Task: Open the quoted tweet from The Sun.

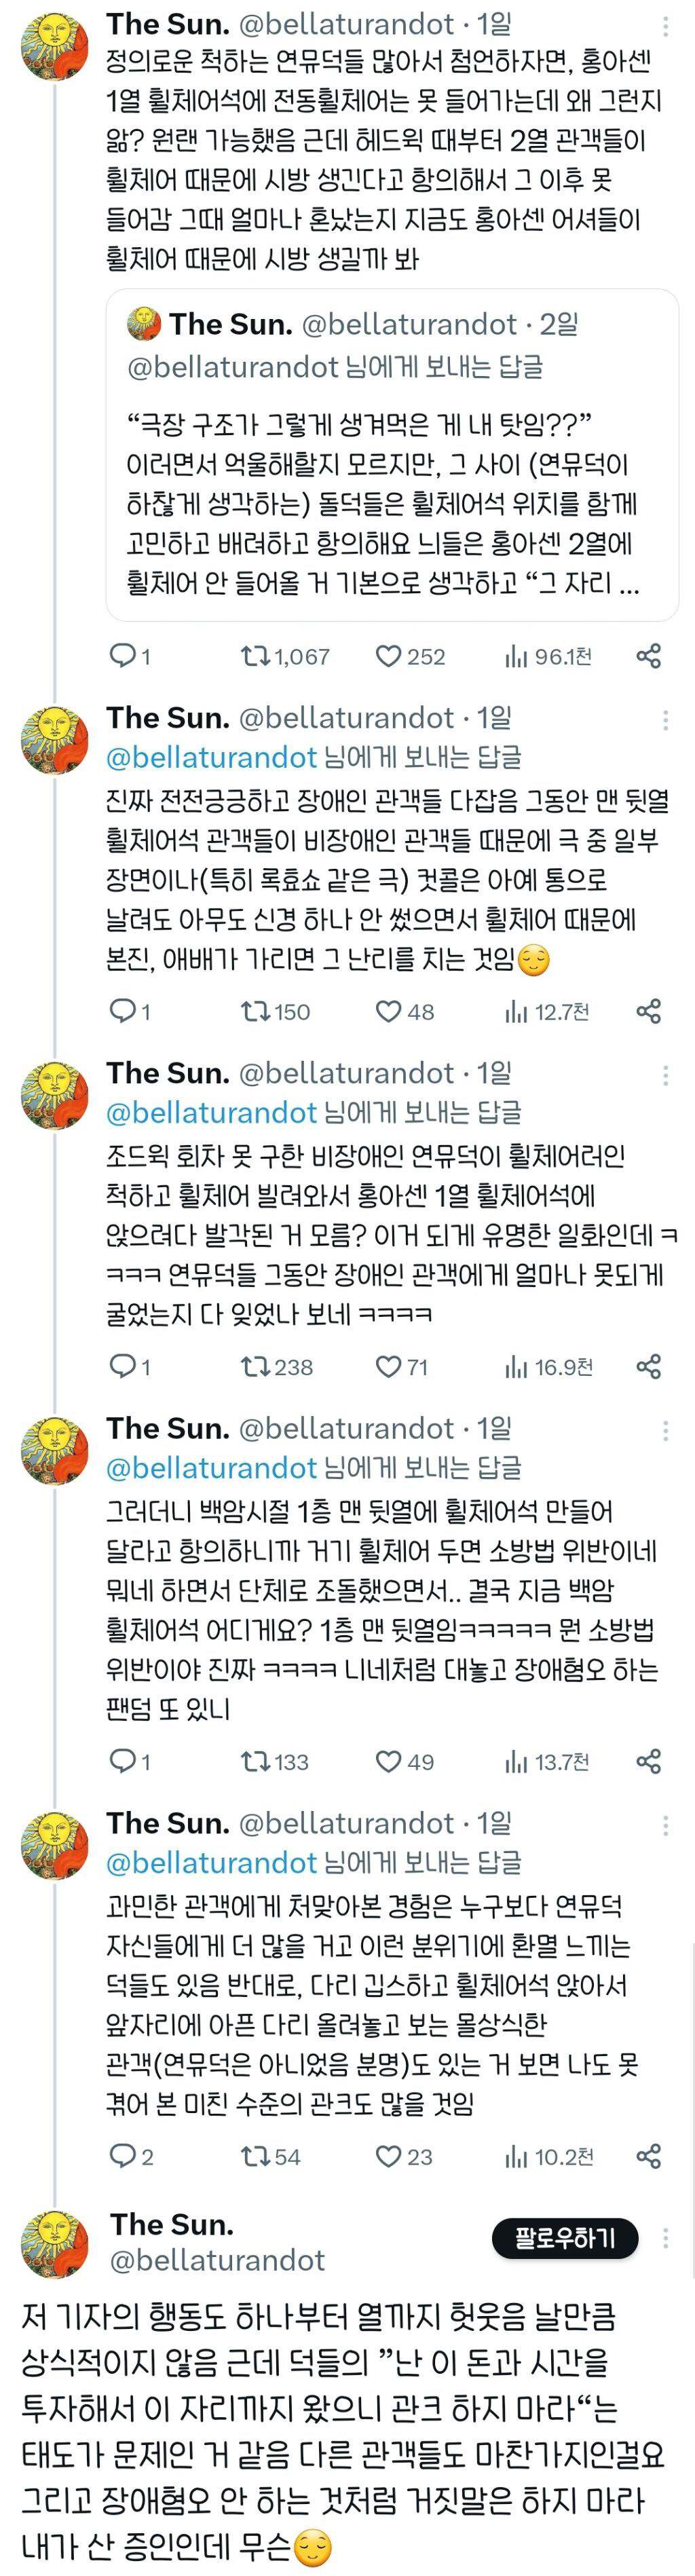Action: tap(392, 500)
